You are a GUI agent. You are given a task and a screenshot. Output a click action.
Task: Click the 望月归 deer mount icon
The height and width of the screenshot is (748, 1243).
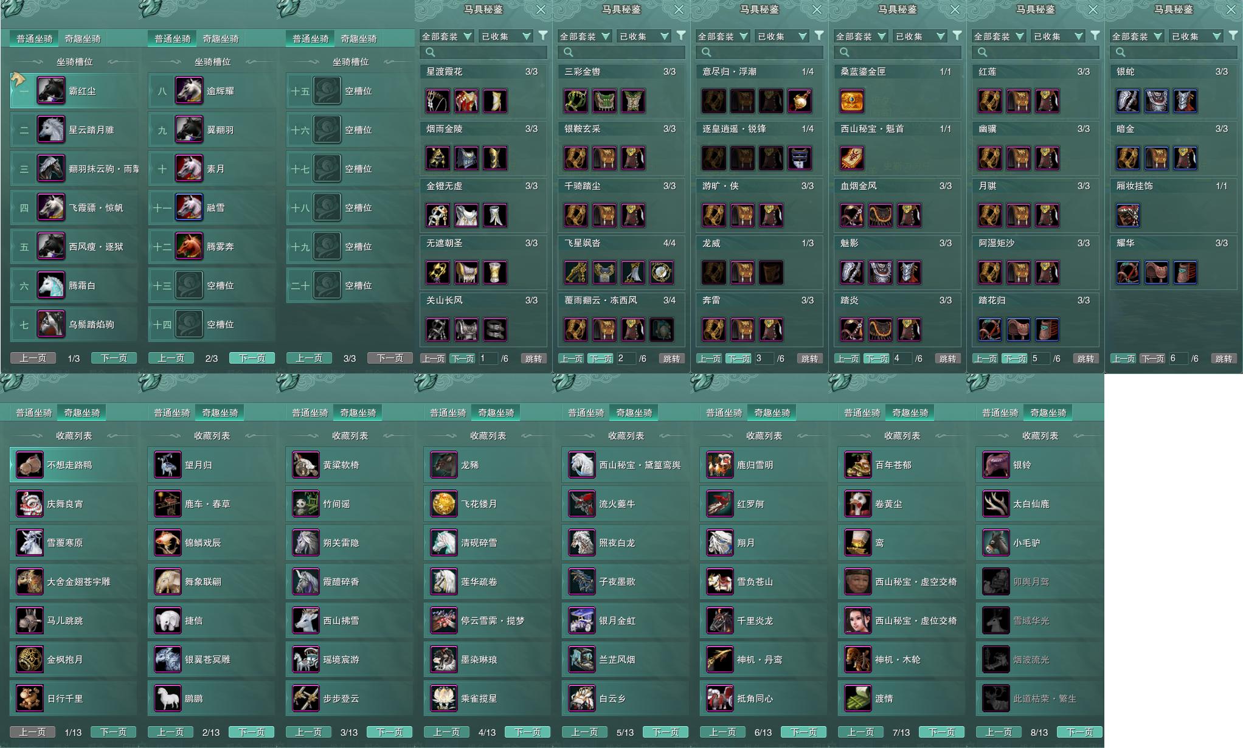[167, 465]
